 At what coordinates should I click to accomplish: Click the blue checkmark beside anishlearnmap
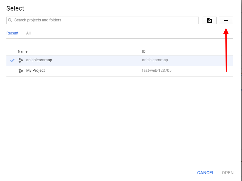pyautogui.click(x=12, y=60)
